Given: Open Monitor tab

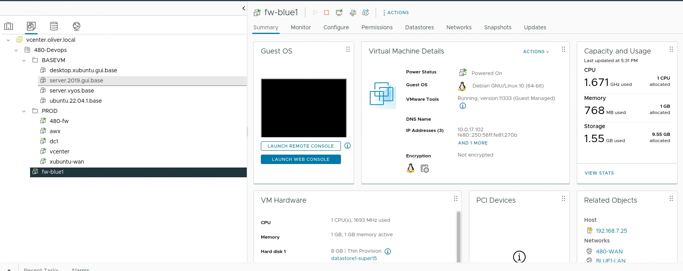Looking at the screenshot, I should point(301,27).
